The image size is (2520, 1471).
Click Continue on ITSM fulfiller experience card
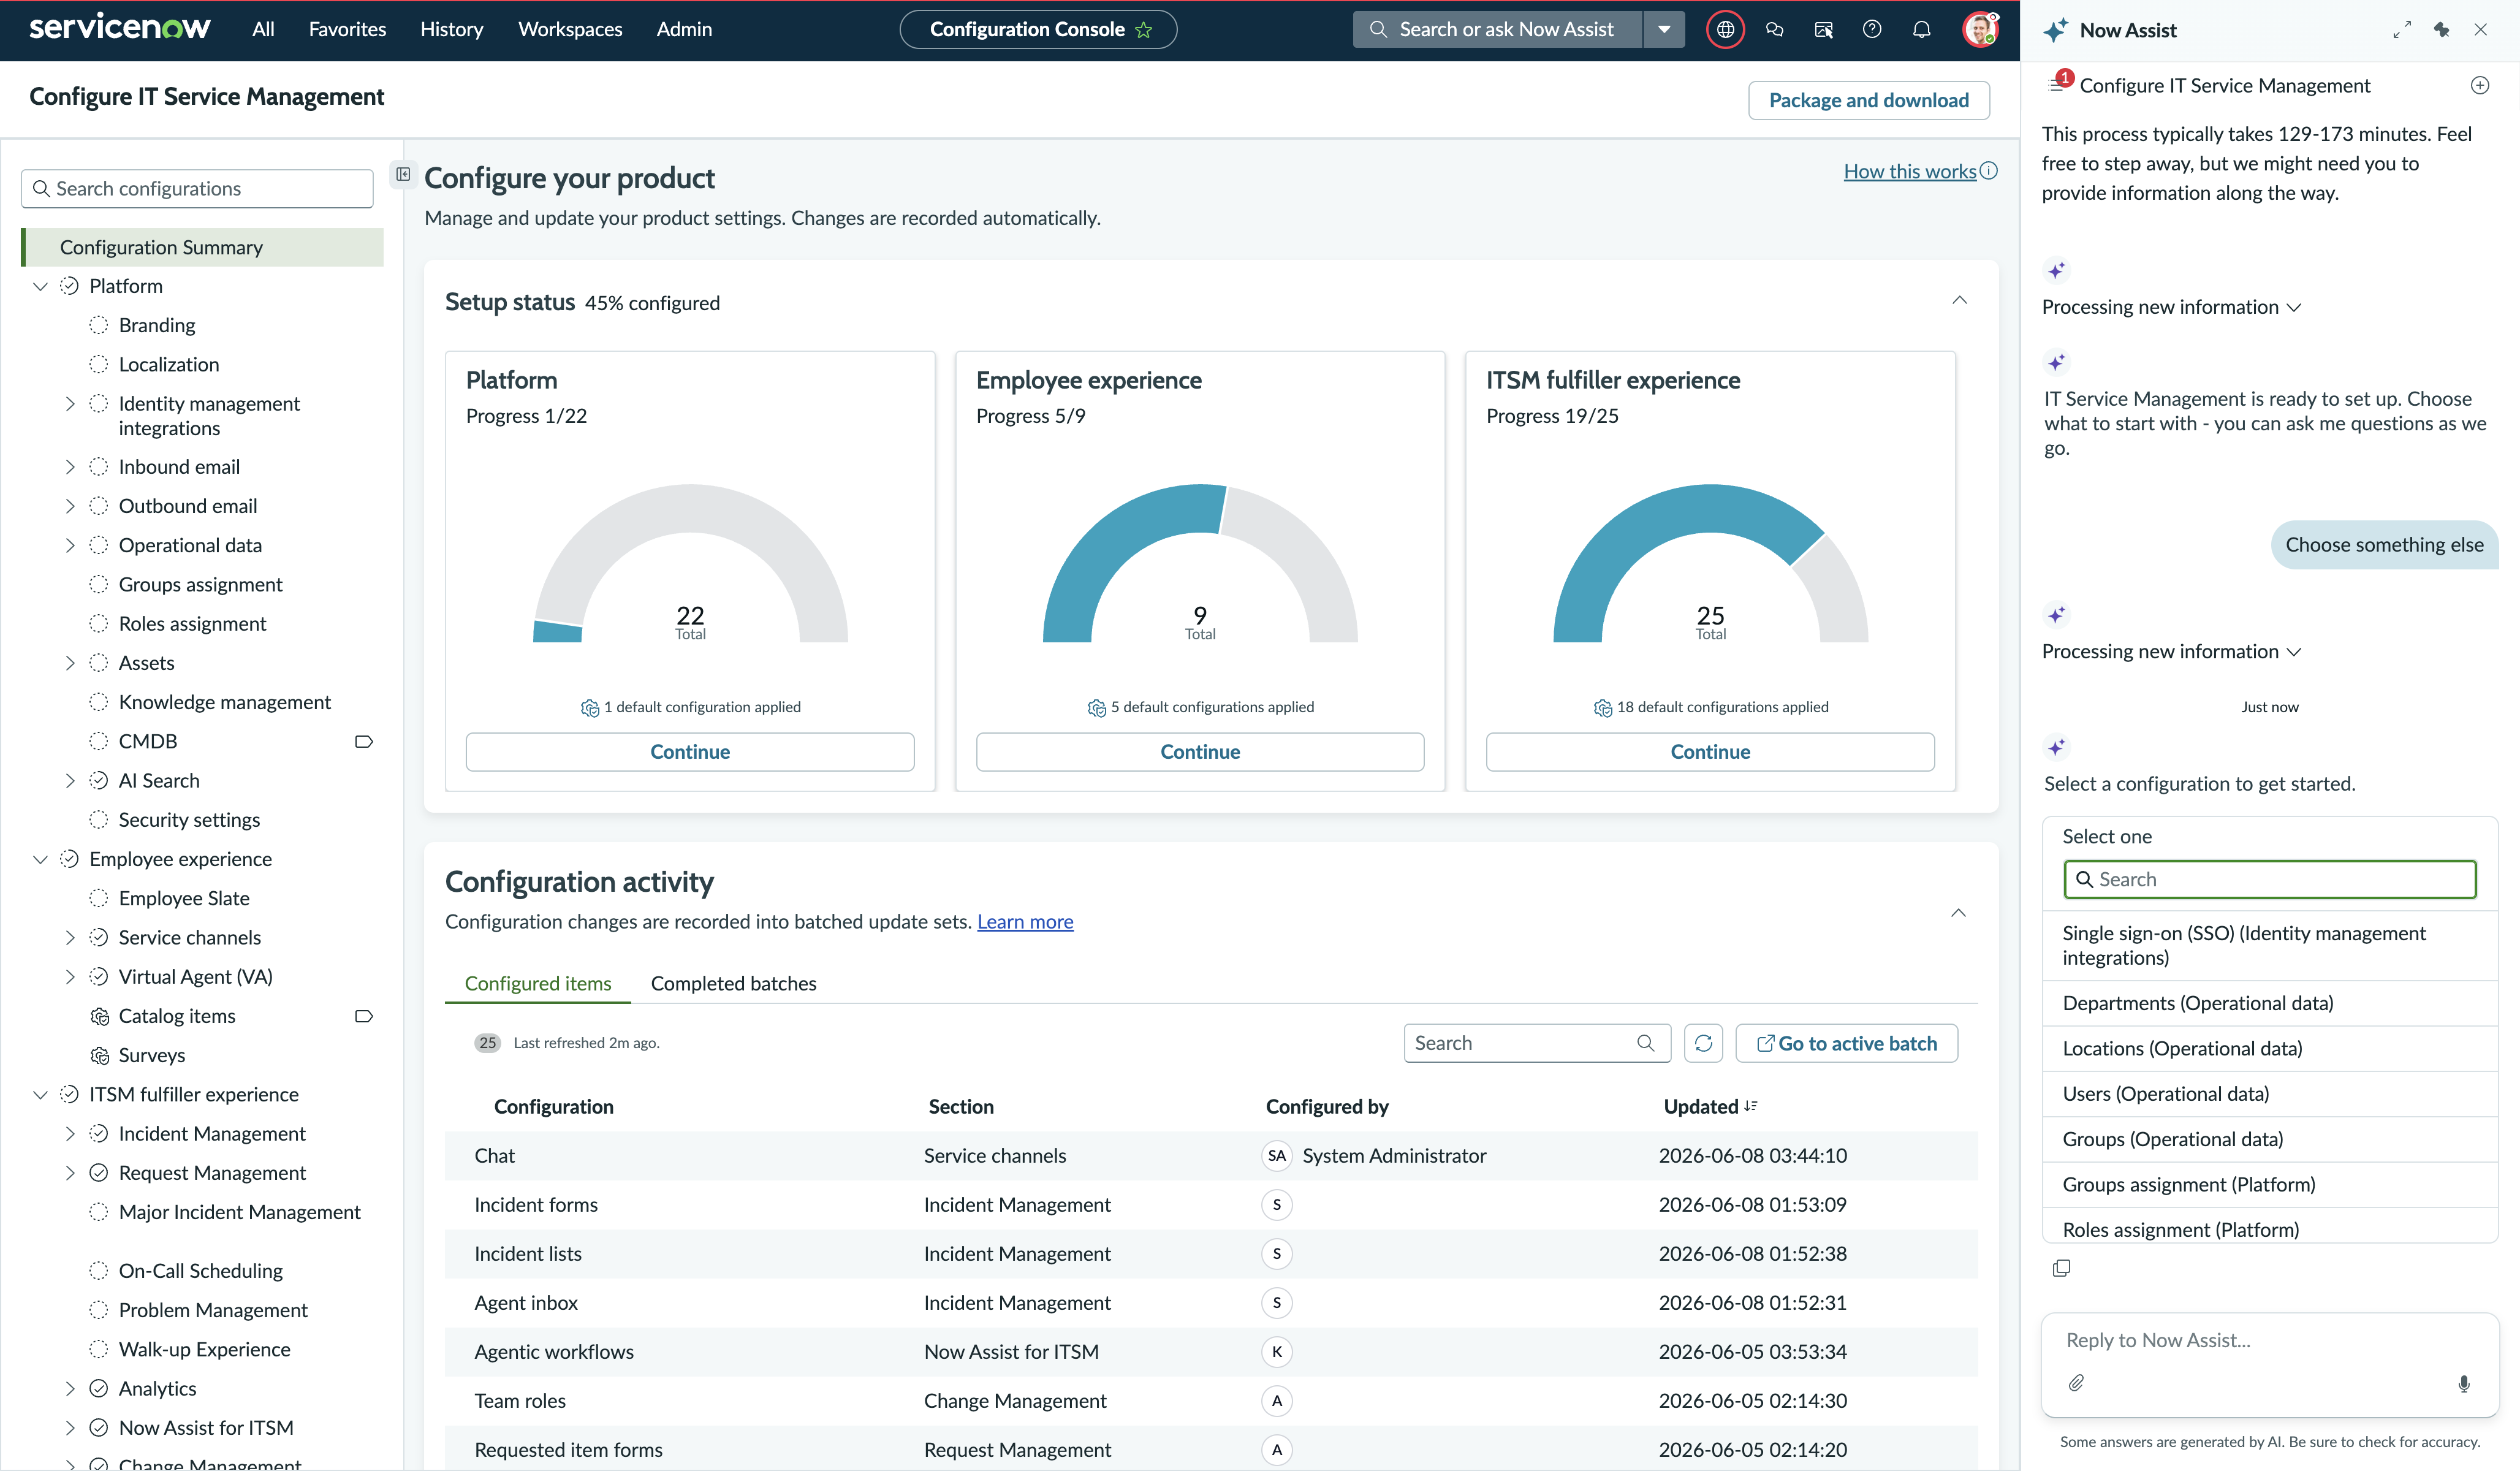pyautogui.click(x=1710, y=752)
